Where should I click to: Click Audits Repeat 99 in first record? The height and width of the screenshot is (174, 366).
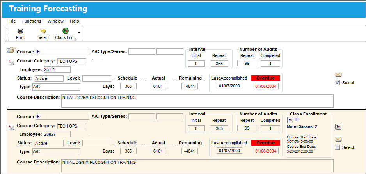[247, 63]
